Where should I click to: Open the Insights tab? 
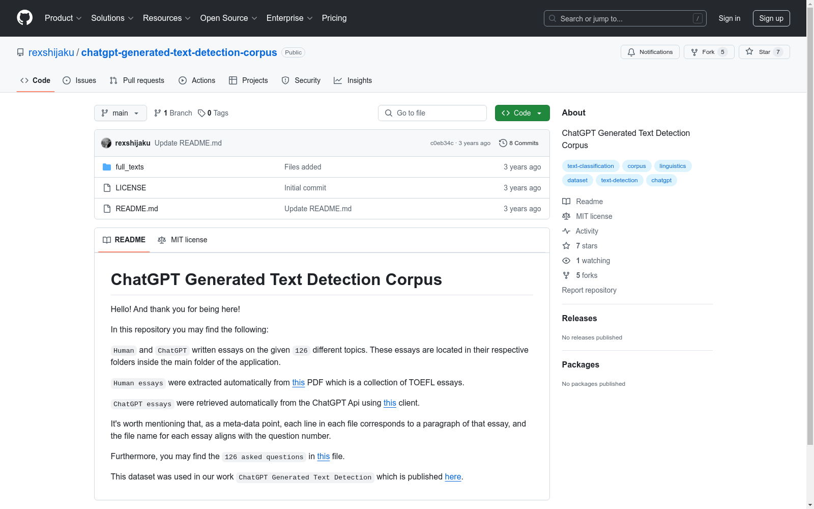click(x=353, y=80)
